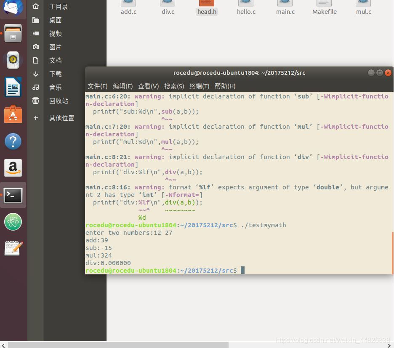Image resolution: width=394 pixels, height=348 pixels.
Task: Open the terminal 文件(F) menu
Action: 98,86
